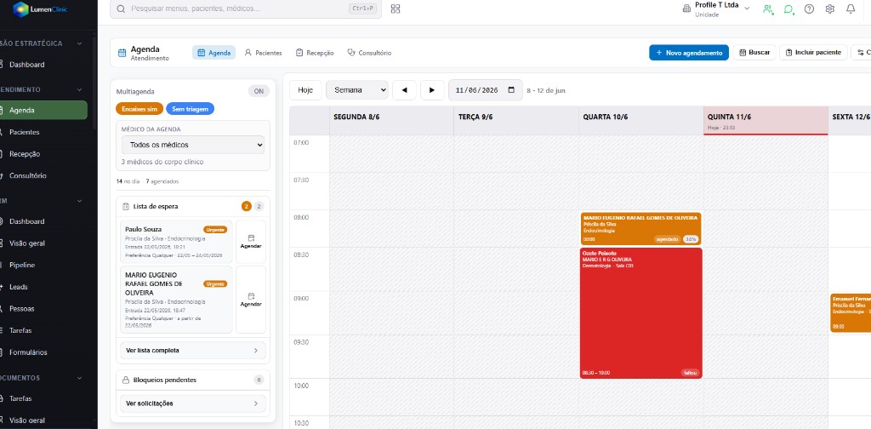
Task: Click the QUARTA 10/6 column header
Action: [641, 120]
